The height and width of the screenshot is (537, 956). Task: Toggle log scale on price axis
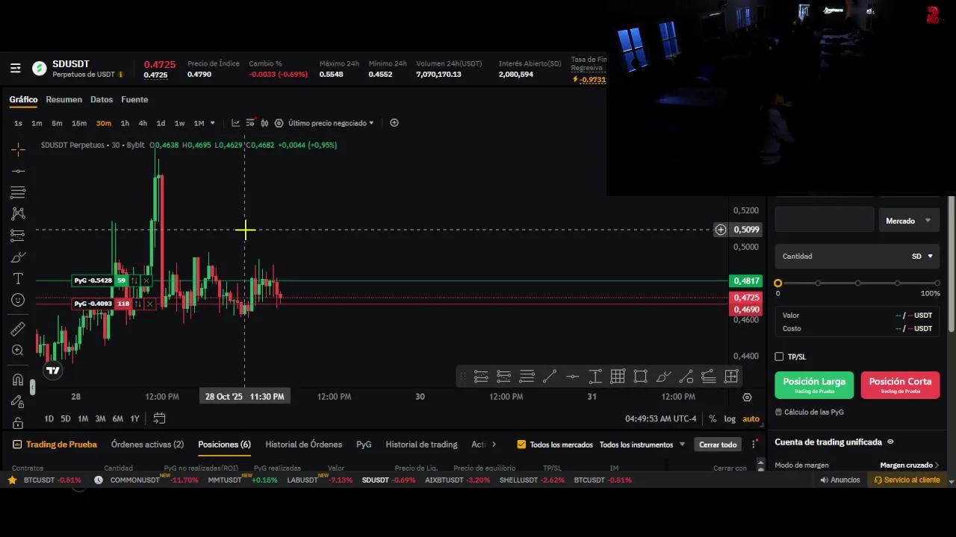729,418
